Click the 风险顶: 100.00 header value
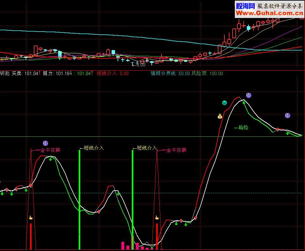This screenshot has width=305, height=251. click(x=207, y=74)
